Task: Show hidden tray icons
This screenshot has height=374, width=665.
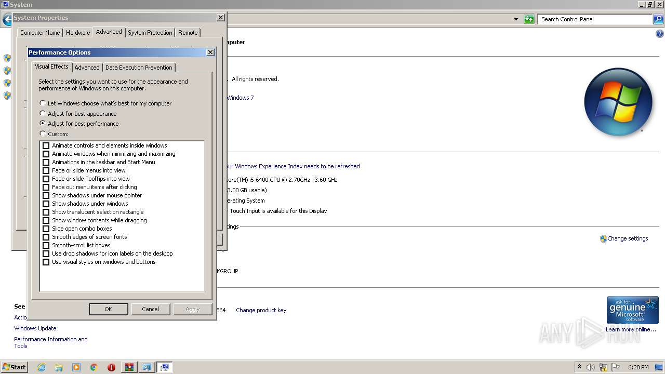Action: click(579, 367)
